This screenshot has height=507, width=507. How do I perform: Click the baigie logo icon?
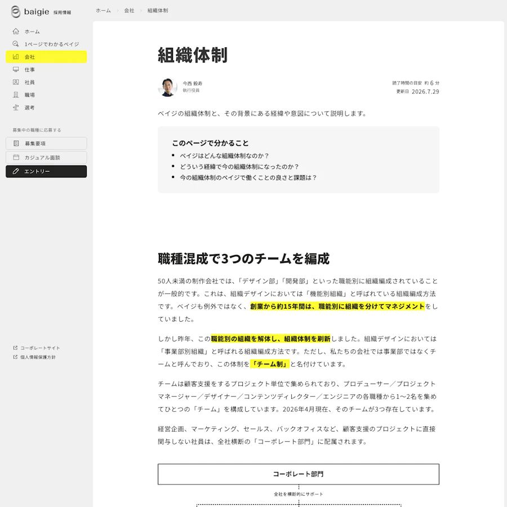(x=16, y=12)
